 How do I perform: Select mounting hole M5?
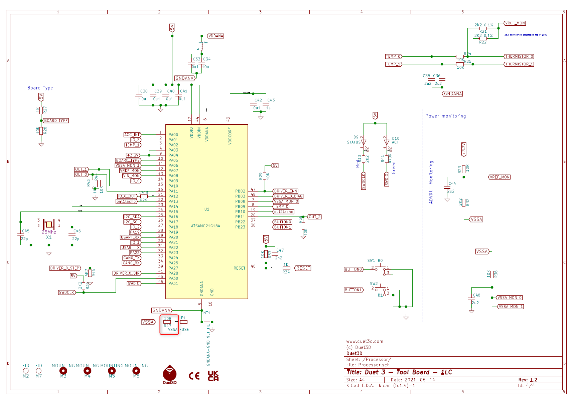[112, 371]
